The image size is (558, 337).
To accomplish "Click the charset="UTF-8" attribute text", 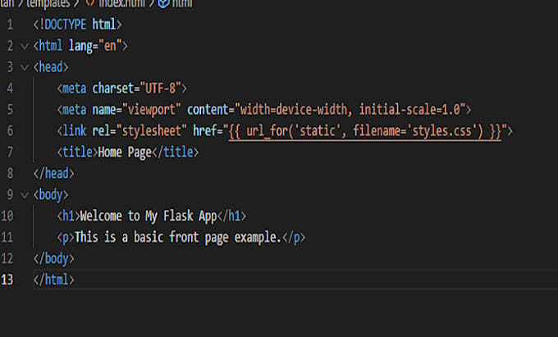I will [137, 89].
